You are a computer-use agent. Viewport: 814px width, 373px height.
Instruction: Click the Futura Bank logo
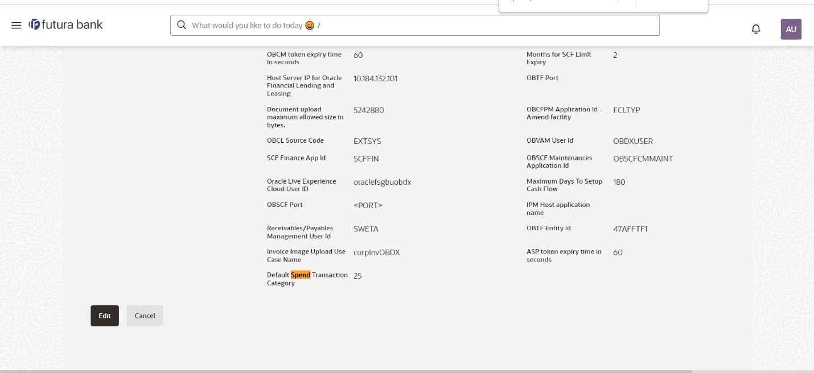tap(66, 25)
